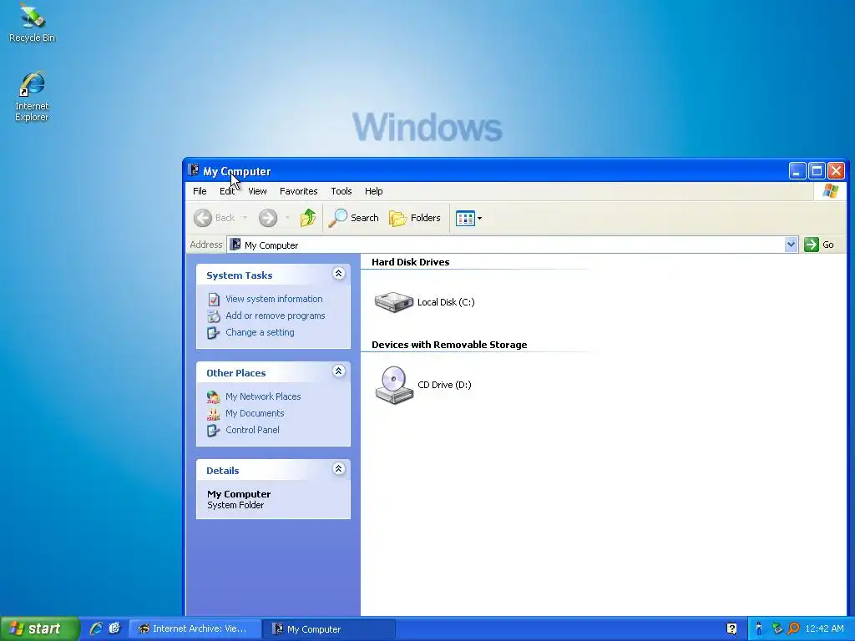855x641 pixels.
Task: Click View system information link
Action: tap(274, 299)
